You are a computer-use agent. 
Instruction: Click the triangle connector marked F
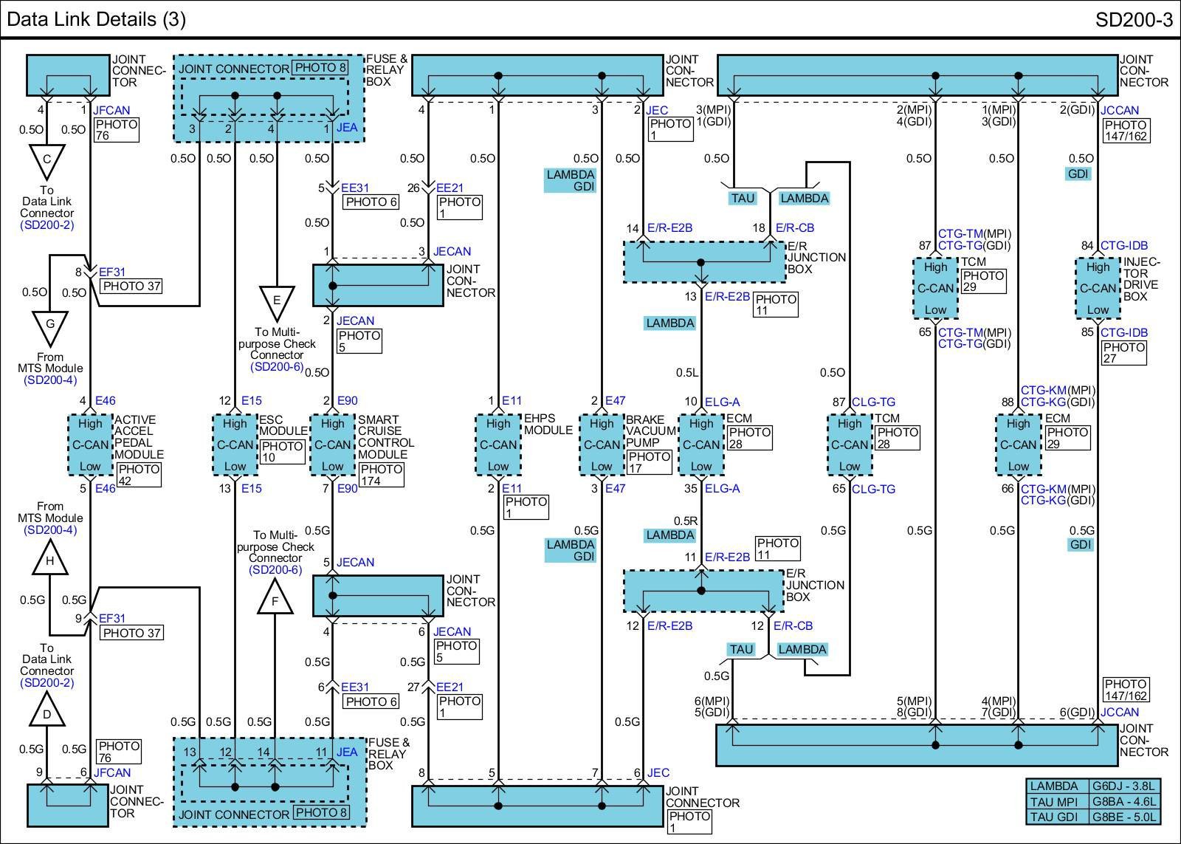pyautogui.click(x=275, y=599)
